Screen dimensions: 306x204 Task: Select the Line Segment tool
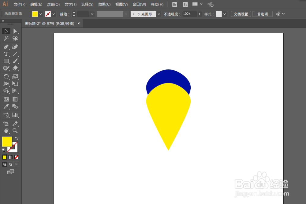tap(15, 54)
